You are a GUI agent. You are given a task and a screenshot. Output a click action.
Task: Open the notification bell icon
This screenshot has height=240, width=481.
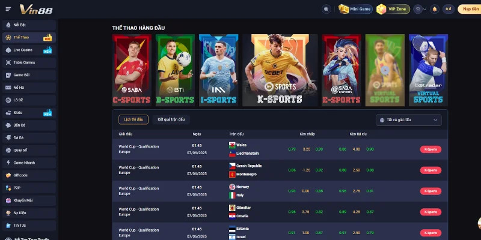(434, 9)
